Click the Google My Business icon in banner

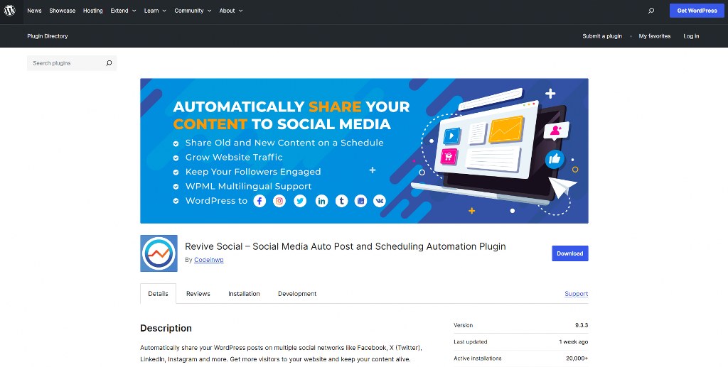[360, 201]
